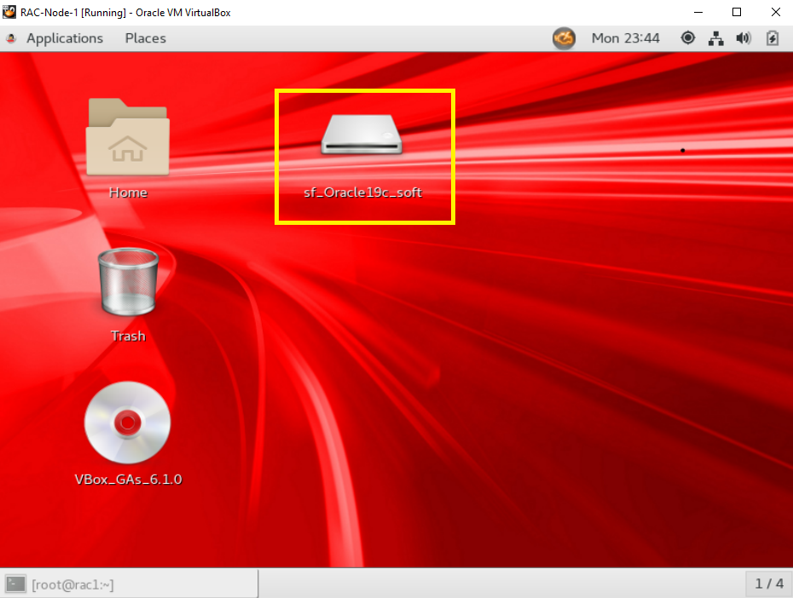Open the battery power tray icon

pos(773,38)
